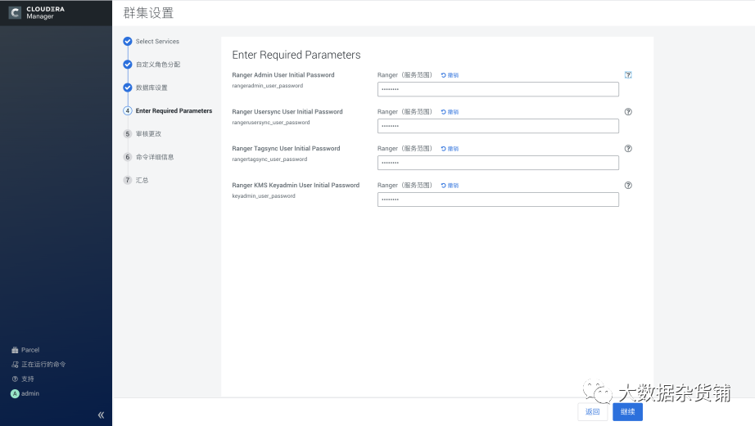
Task: Open help for Ranger Usersync password
Action: tap(628, 112)
